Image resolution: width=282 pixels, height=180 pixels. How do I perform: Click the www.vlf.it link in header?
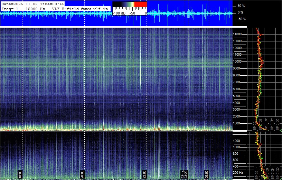click(x=97, y=8)
